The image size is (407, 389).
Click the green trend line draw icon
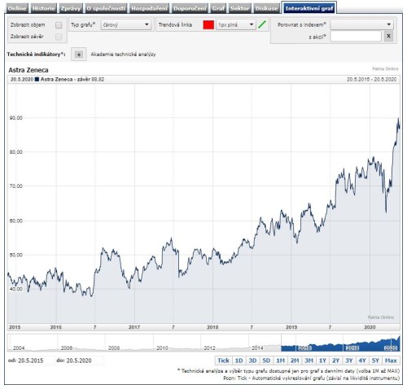pos(262,24)
